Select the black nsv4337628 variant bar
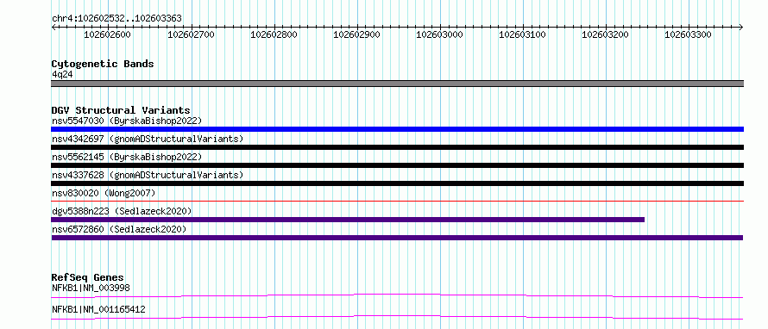The height and width of the screenshot is (329, 768). point(397,183)
